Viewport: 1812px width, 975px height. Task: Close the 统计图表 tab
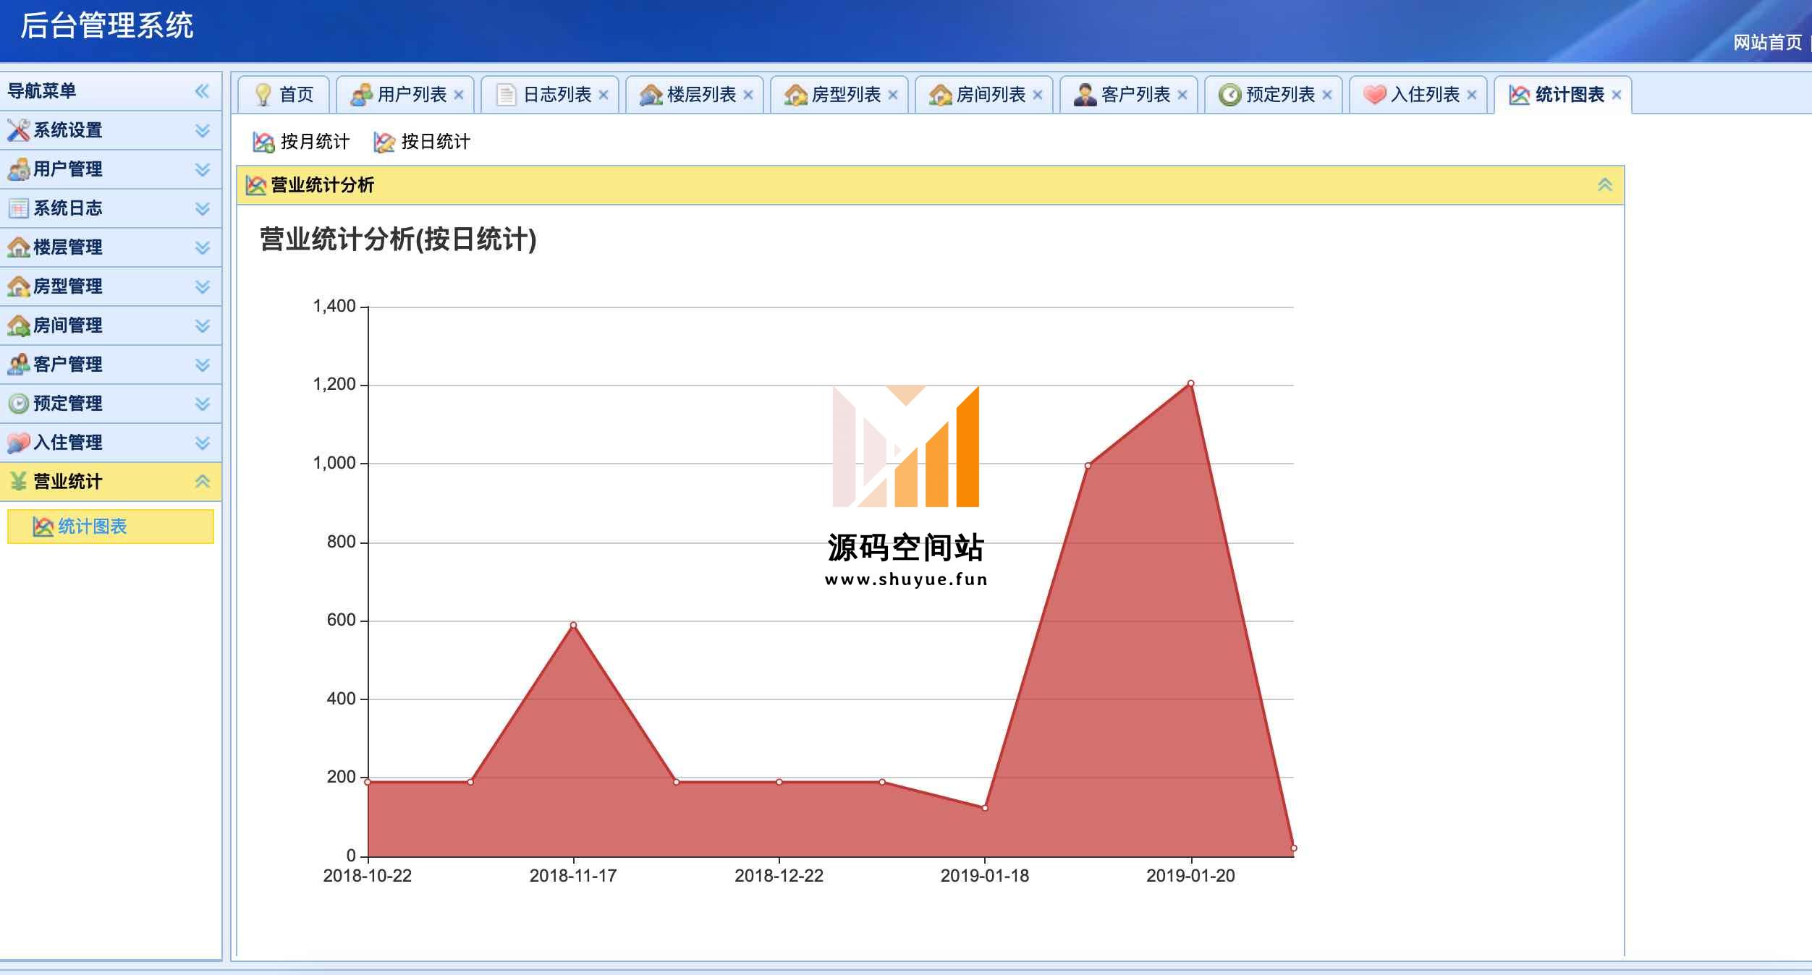coord(1617,95)
